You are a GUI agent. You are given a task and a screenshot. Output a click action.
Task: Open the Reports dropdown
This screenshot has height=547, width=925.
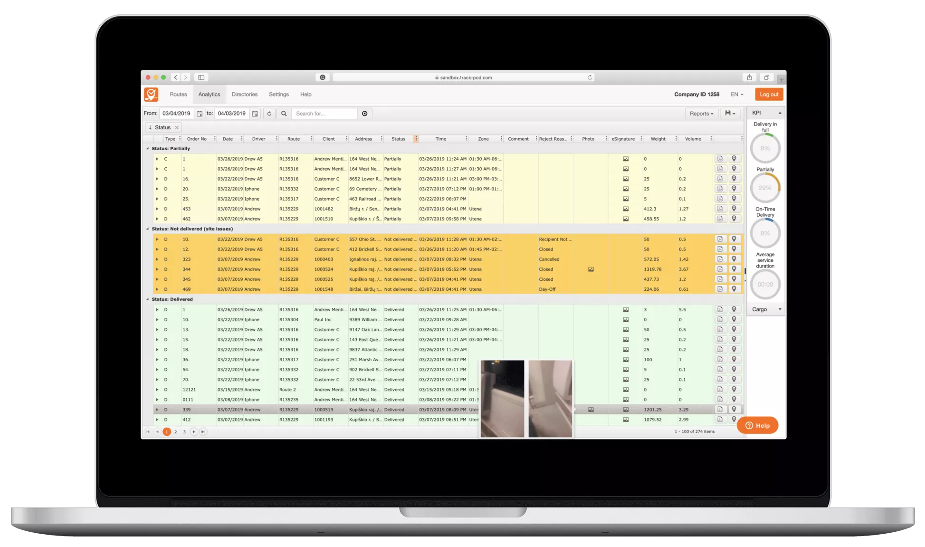pyautogui.click(x=702, y=114)
